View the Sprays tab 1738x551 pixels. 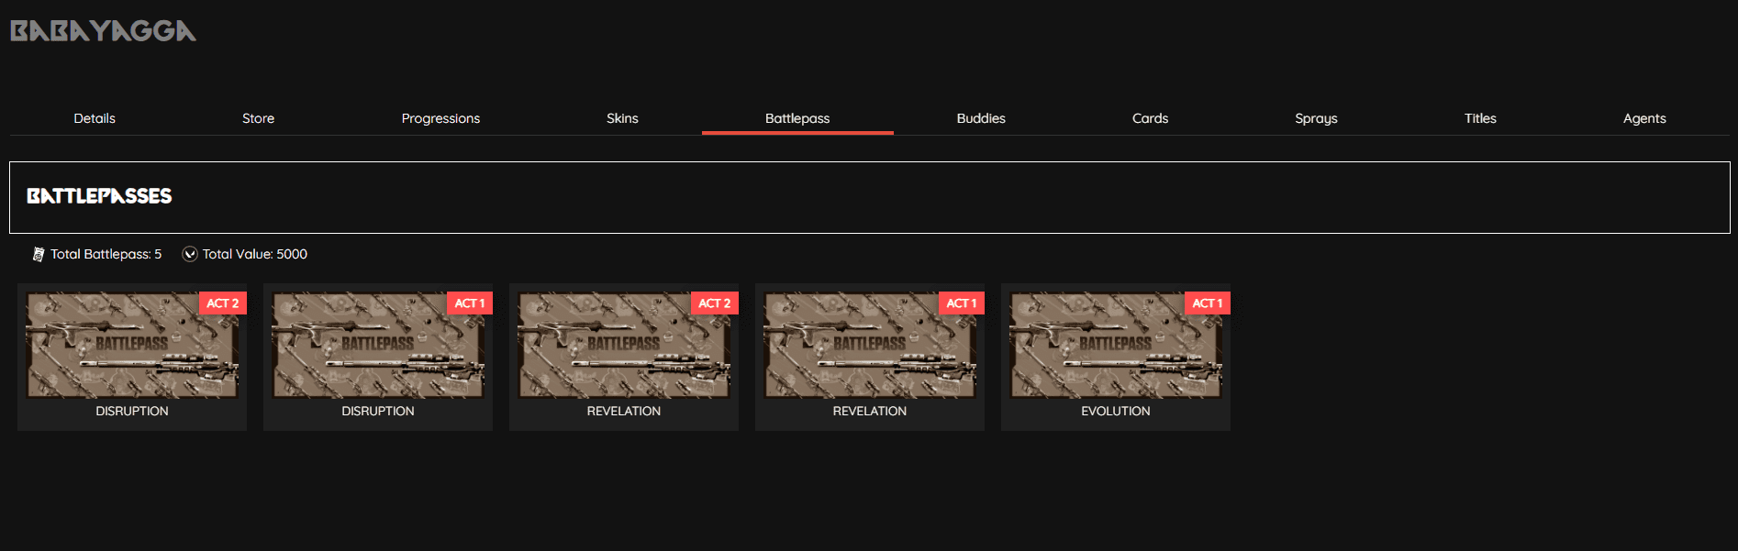click(1316, 118)
